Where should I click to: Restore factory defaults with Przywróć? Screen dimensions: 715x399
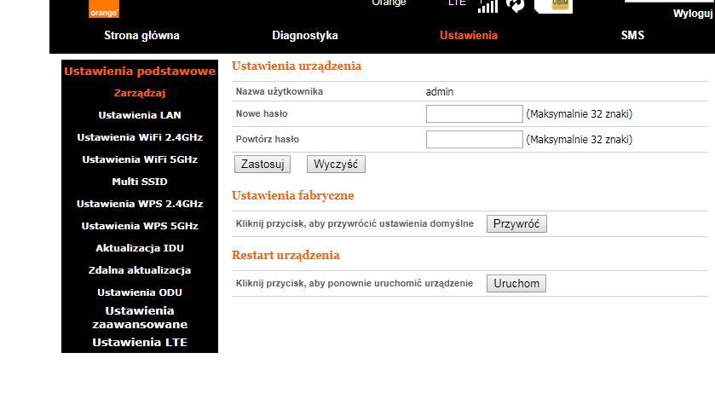516,224
